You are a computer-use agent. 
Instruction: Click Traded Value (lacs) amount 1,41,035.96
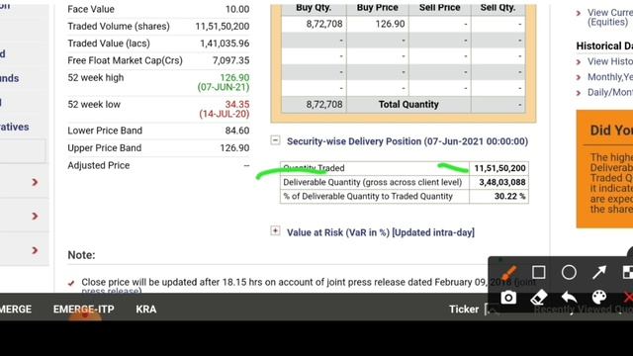click(225, 44)
